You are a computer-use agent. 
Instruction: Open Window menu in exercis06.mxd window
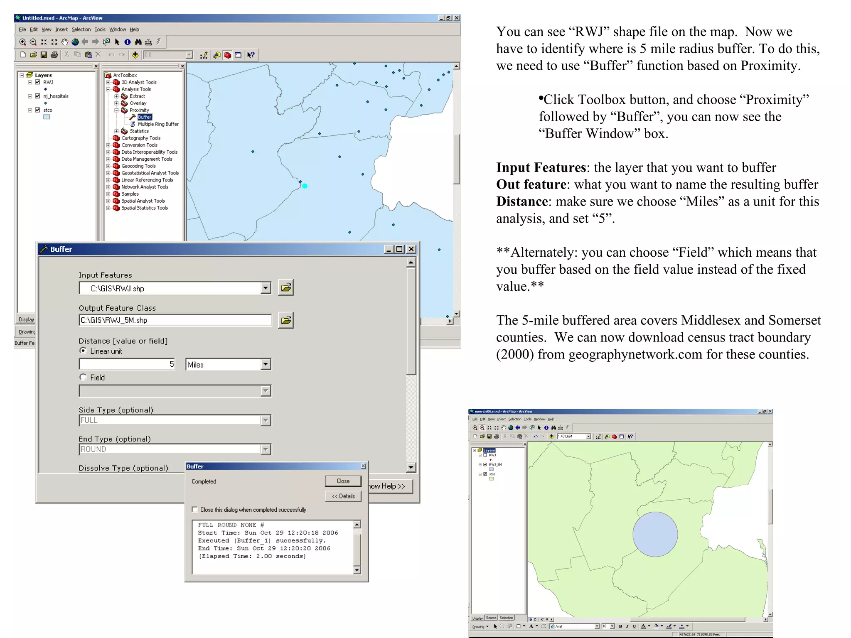pyautogui.click(x=539, y=419)
